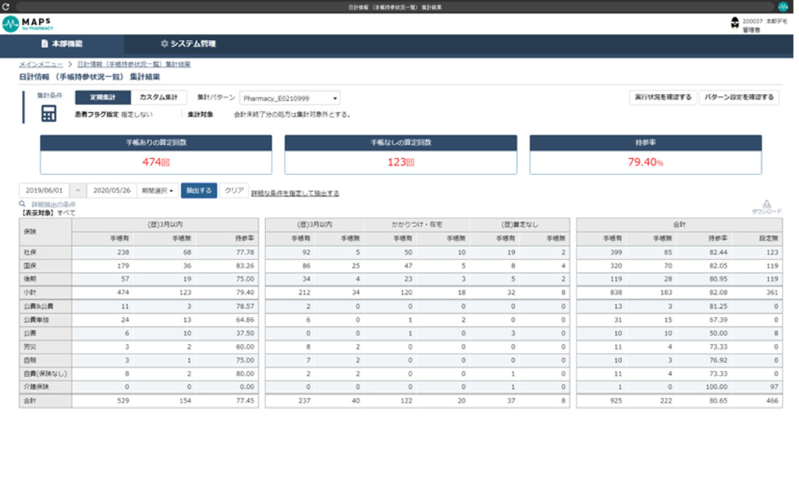The image size is (799, 489).
Task: Open the システム管理 menu tab
Action: (188, 44)
